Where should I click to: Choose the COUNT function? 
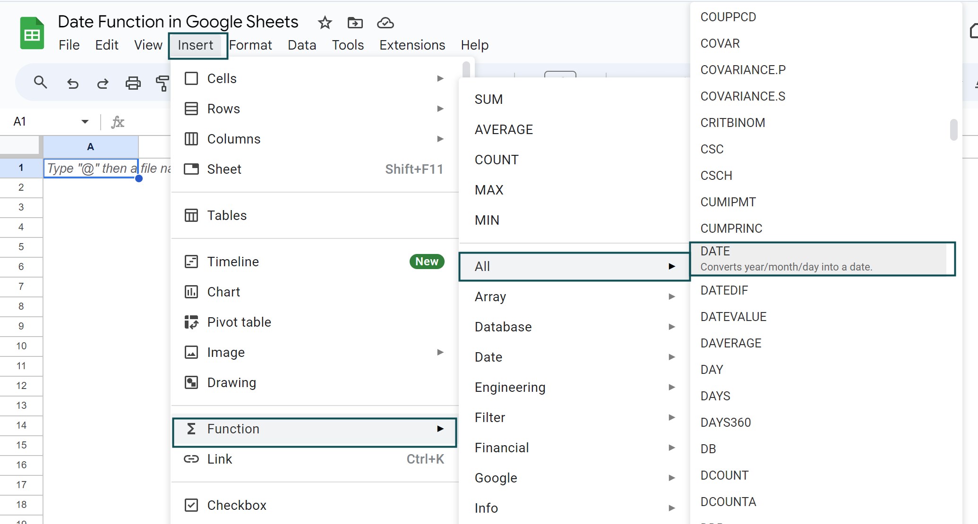[575, 160]
